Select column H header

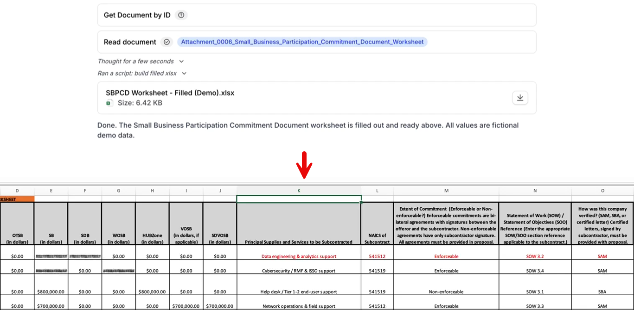pyautogui.click(x=152, y=191)
